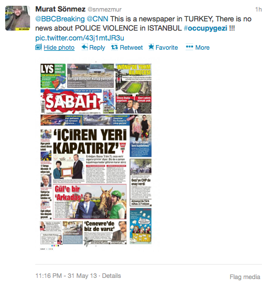This screenshot has width=266, height=286.
Task: Hide the attached photo
Action: [x=59, y=47]
